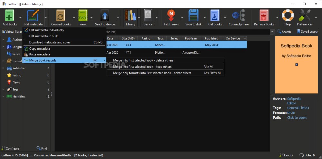Sort by On Device column header
This screenshot has height=159, width=322.
tap(234, 38)
